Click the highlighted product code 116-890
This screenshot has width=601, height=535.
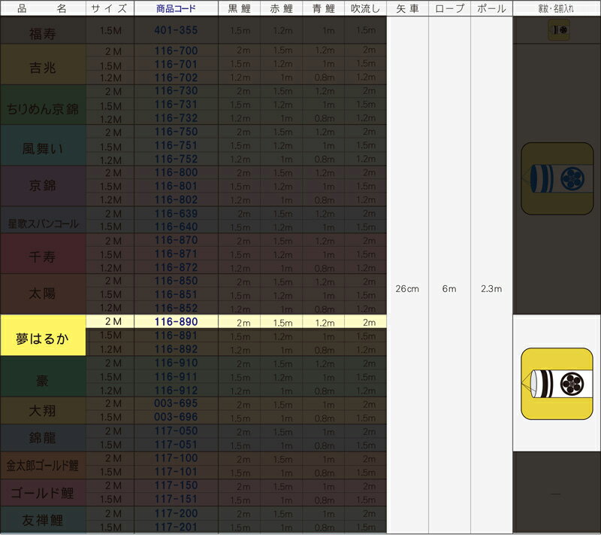176,321
